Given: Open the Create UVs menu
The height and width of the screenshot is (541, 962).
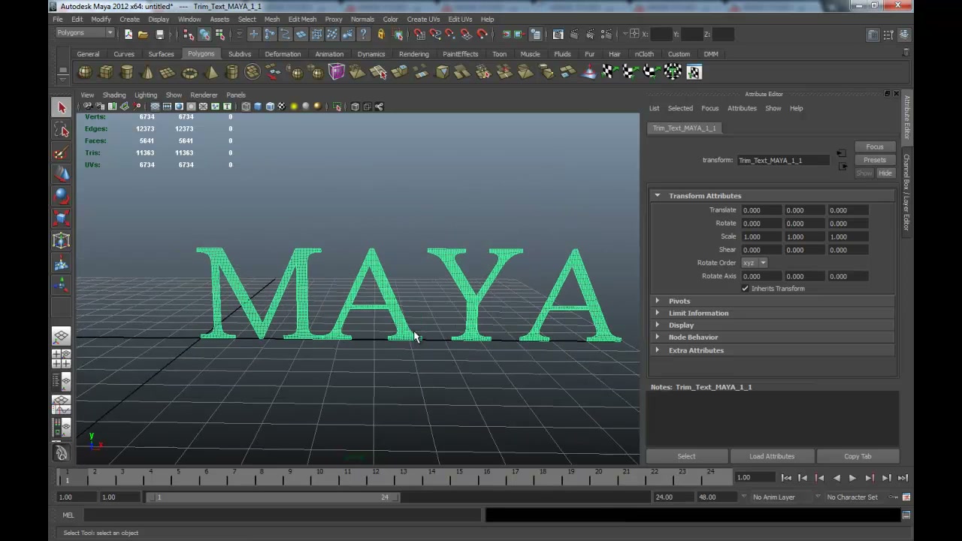Looking at the screenshot, I should tap(423, 20).
